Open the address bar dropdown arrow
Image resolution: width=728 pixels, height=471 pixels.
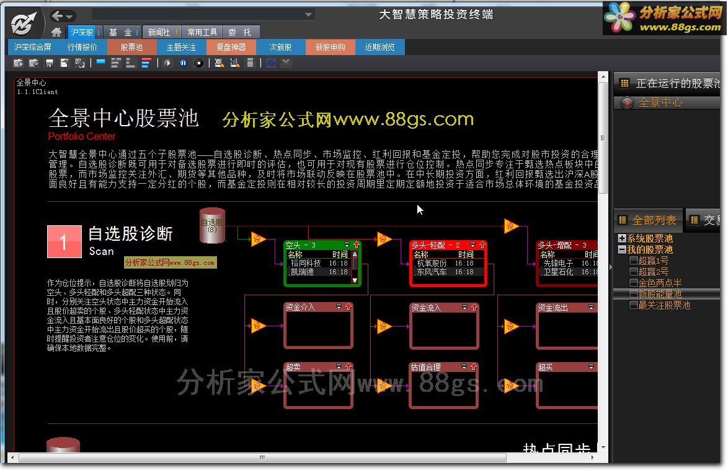(308, 15)
